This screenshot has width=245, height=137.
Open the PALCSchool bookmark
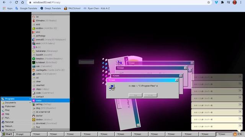(72, 8)
